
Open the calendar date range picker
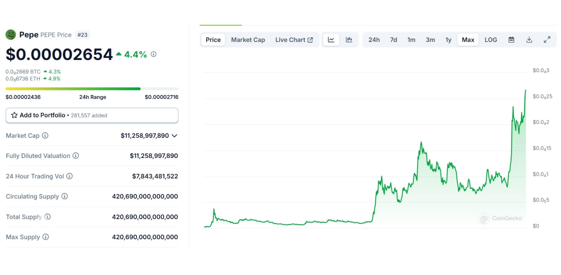coord(511,40)
